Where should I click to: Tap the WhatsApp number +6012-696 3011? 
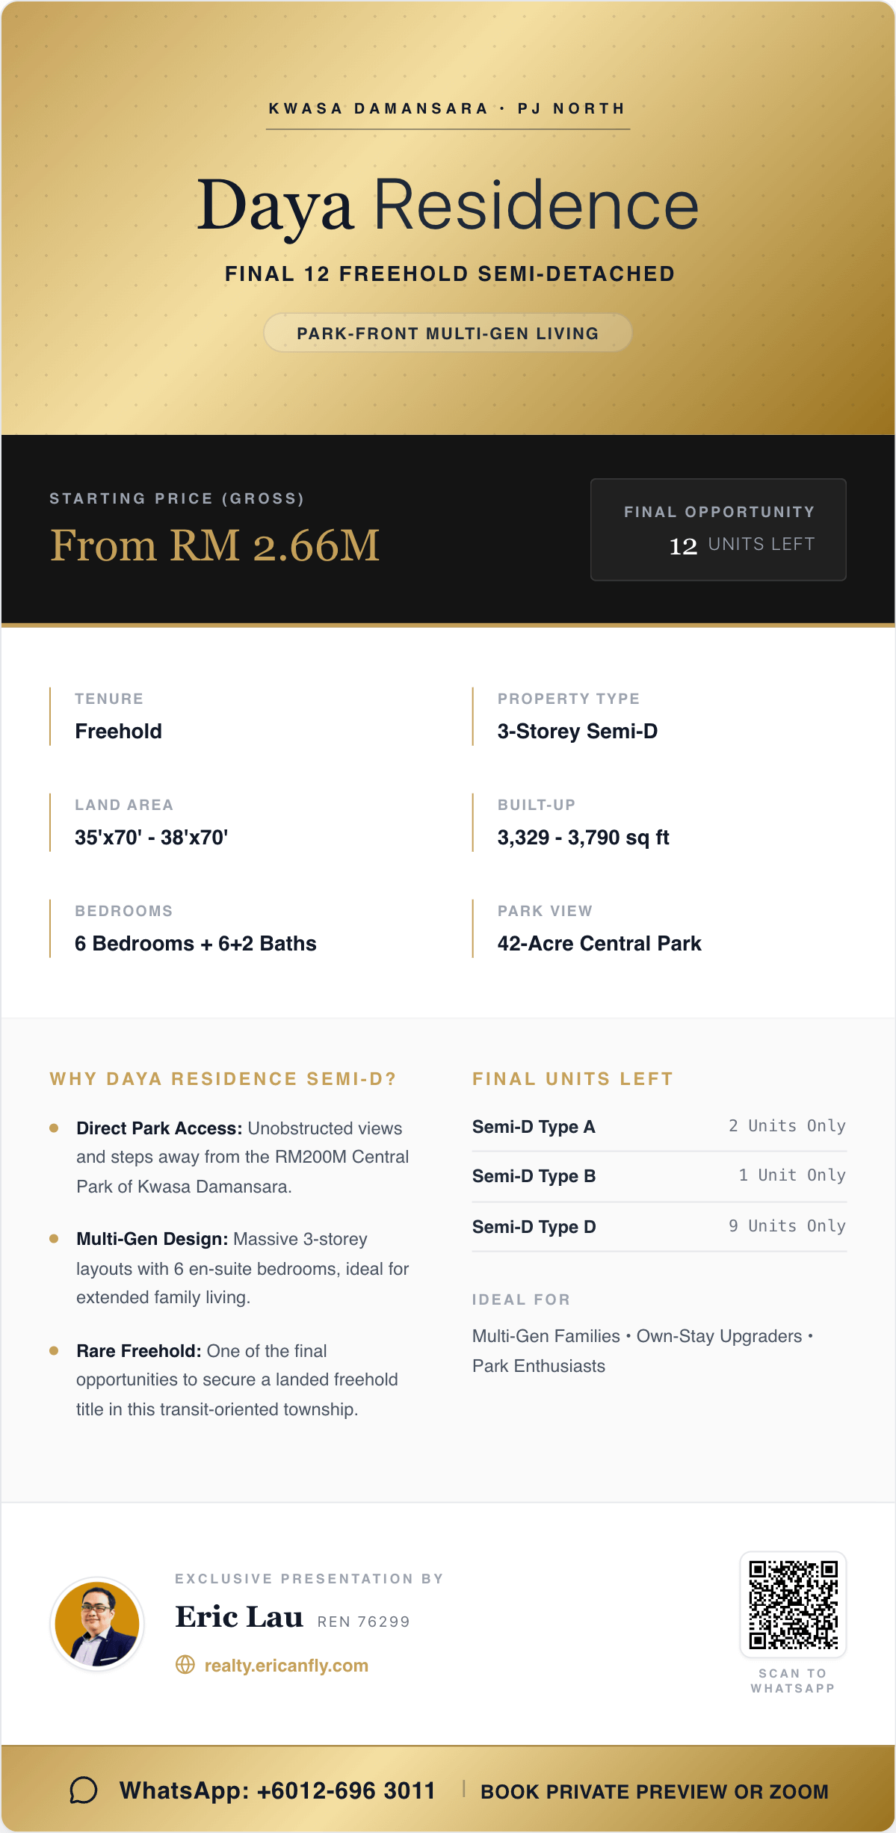277,1791
